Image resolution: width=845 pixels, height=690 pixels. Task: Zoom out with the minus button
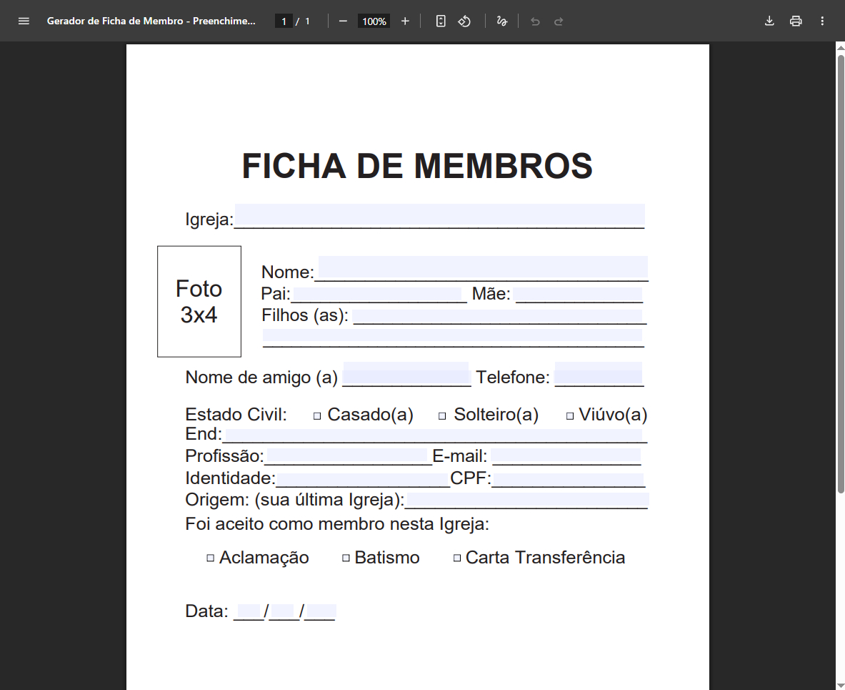(343, 21)
